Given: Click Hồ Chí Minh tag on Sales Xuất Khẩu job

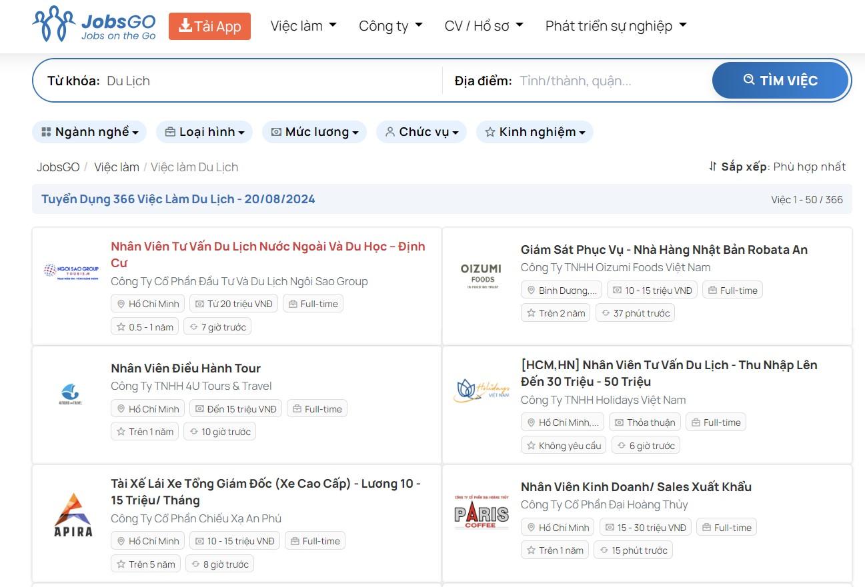Looking at the screenshot, I should coord(558,528).
